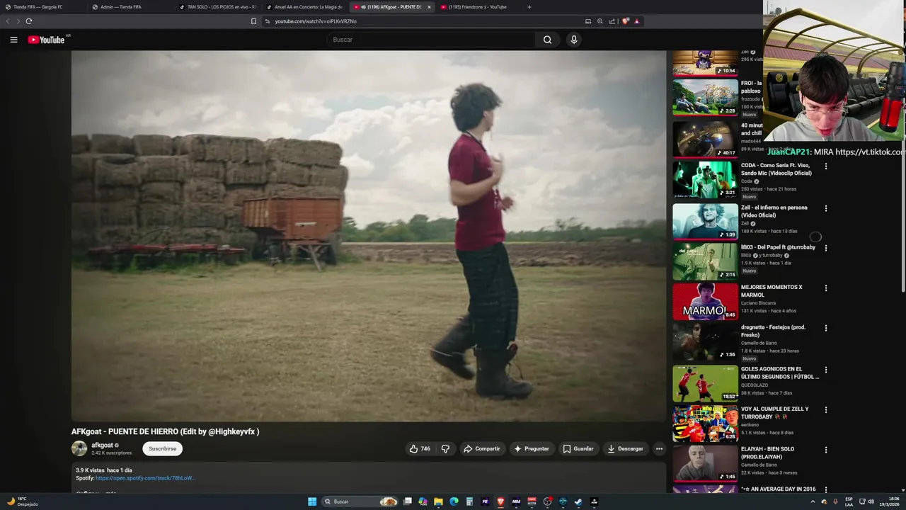Open more actions three-dot menu under video
Screen dimensions: 906x510
tap(659, 448)
